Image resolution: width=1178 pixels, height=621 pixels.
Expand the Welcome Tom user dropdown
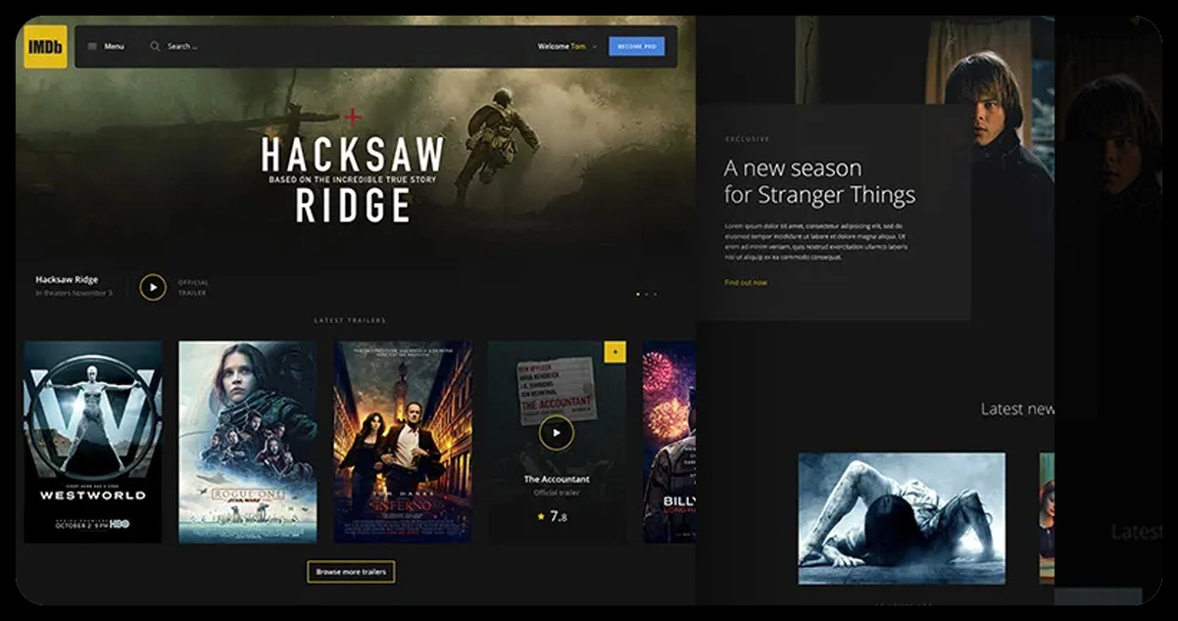point(594,47)
